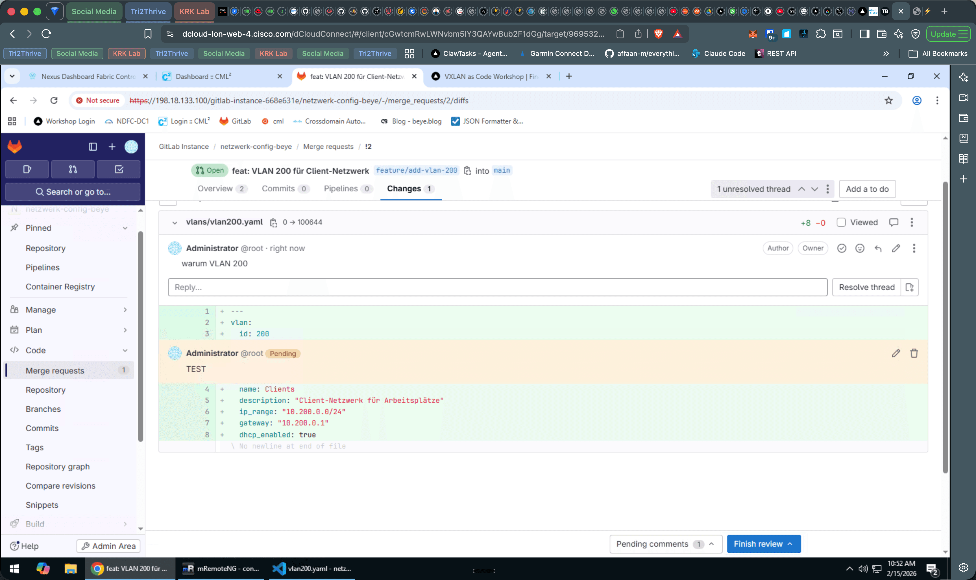
Task: Open the to-do list icon in the GitLab sidebar
Action: point(119,169)
